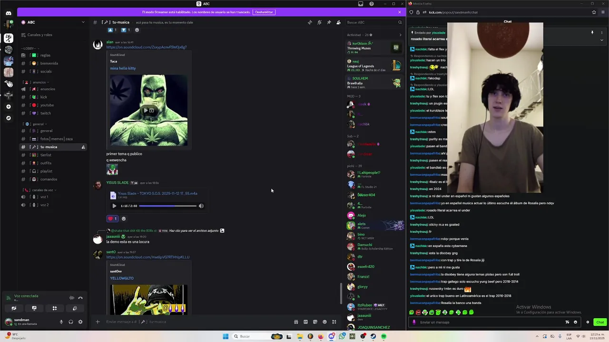
Task: Expand the Actividad panel arrow
Action: [x=400, y=35]
